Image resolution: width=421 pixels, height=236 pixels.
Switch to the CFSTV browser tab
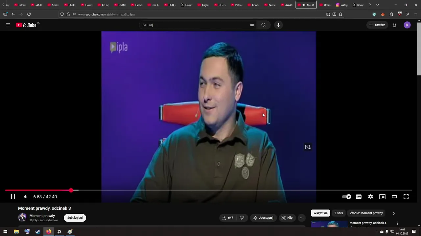click(220, 5)
